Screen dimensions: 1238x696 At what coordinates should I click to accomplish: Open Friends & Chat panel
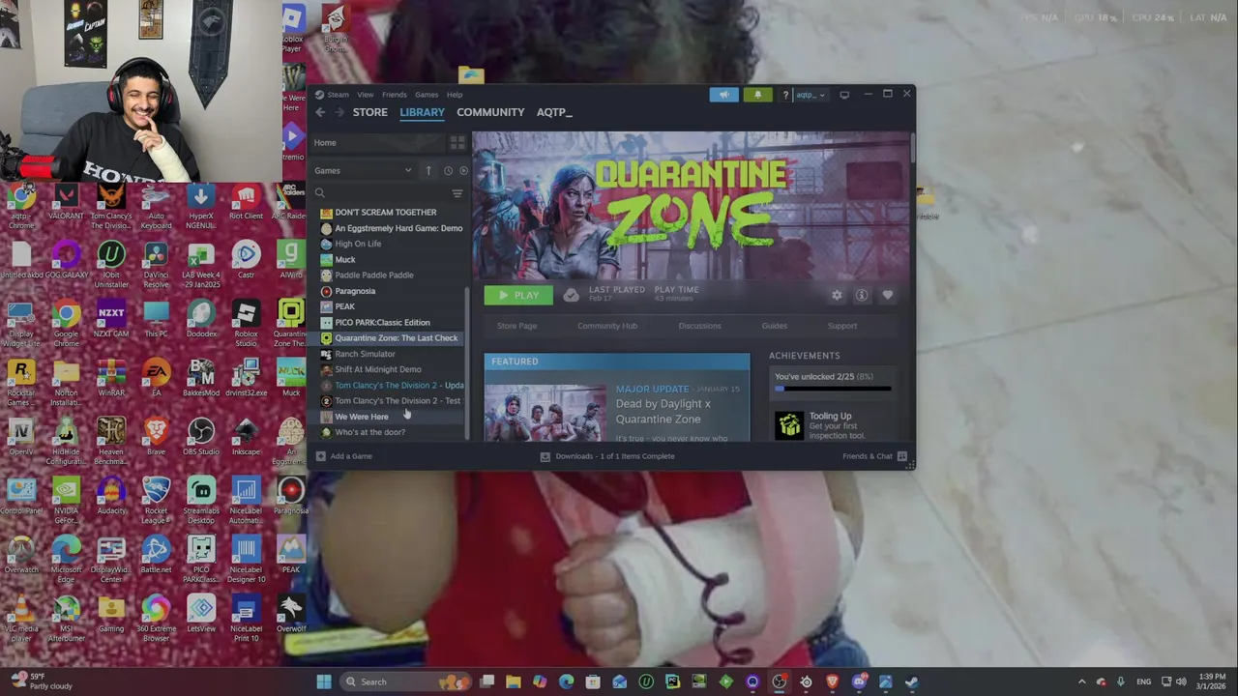pos(874,456)
